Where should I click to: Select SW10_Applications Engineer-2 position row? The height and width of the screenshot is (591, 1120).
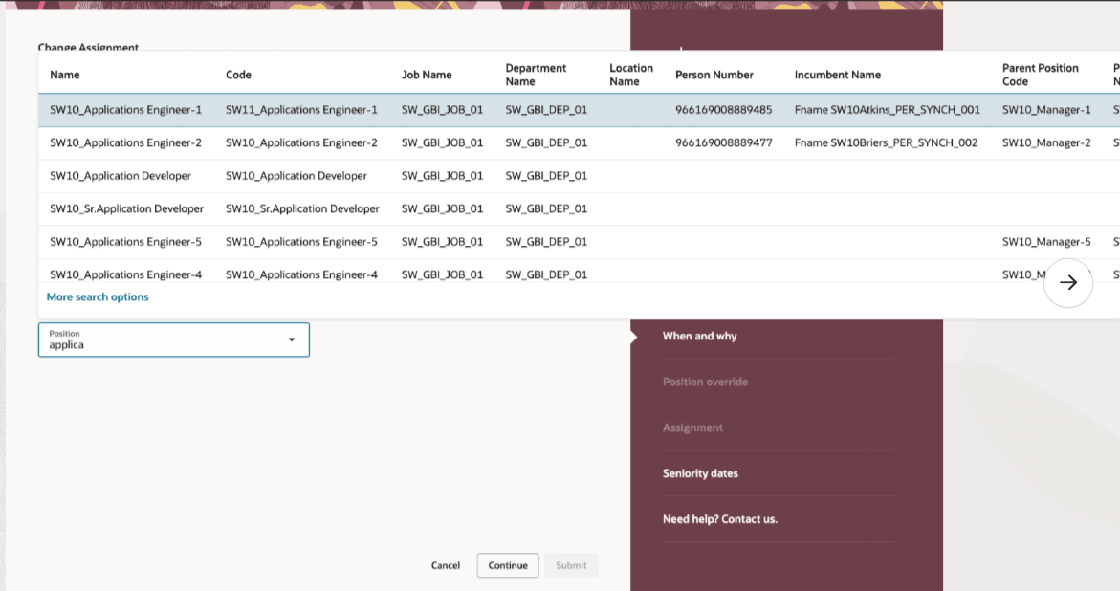coord(580,142)
